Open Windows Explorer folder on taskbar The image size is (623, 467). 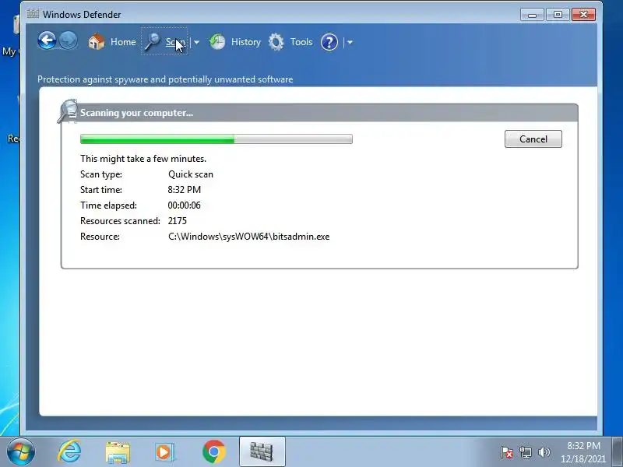118,452
